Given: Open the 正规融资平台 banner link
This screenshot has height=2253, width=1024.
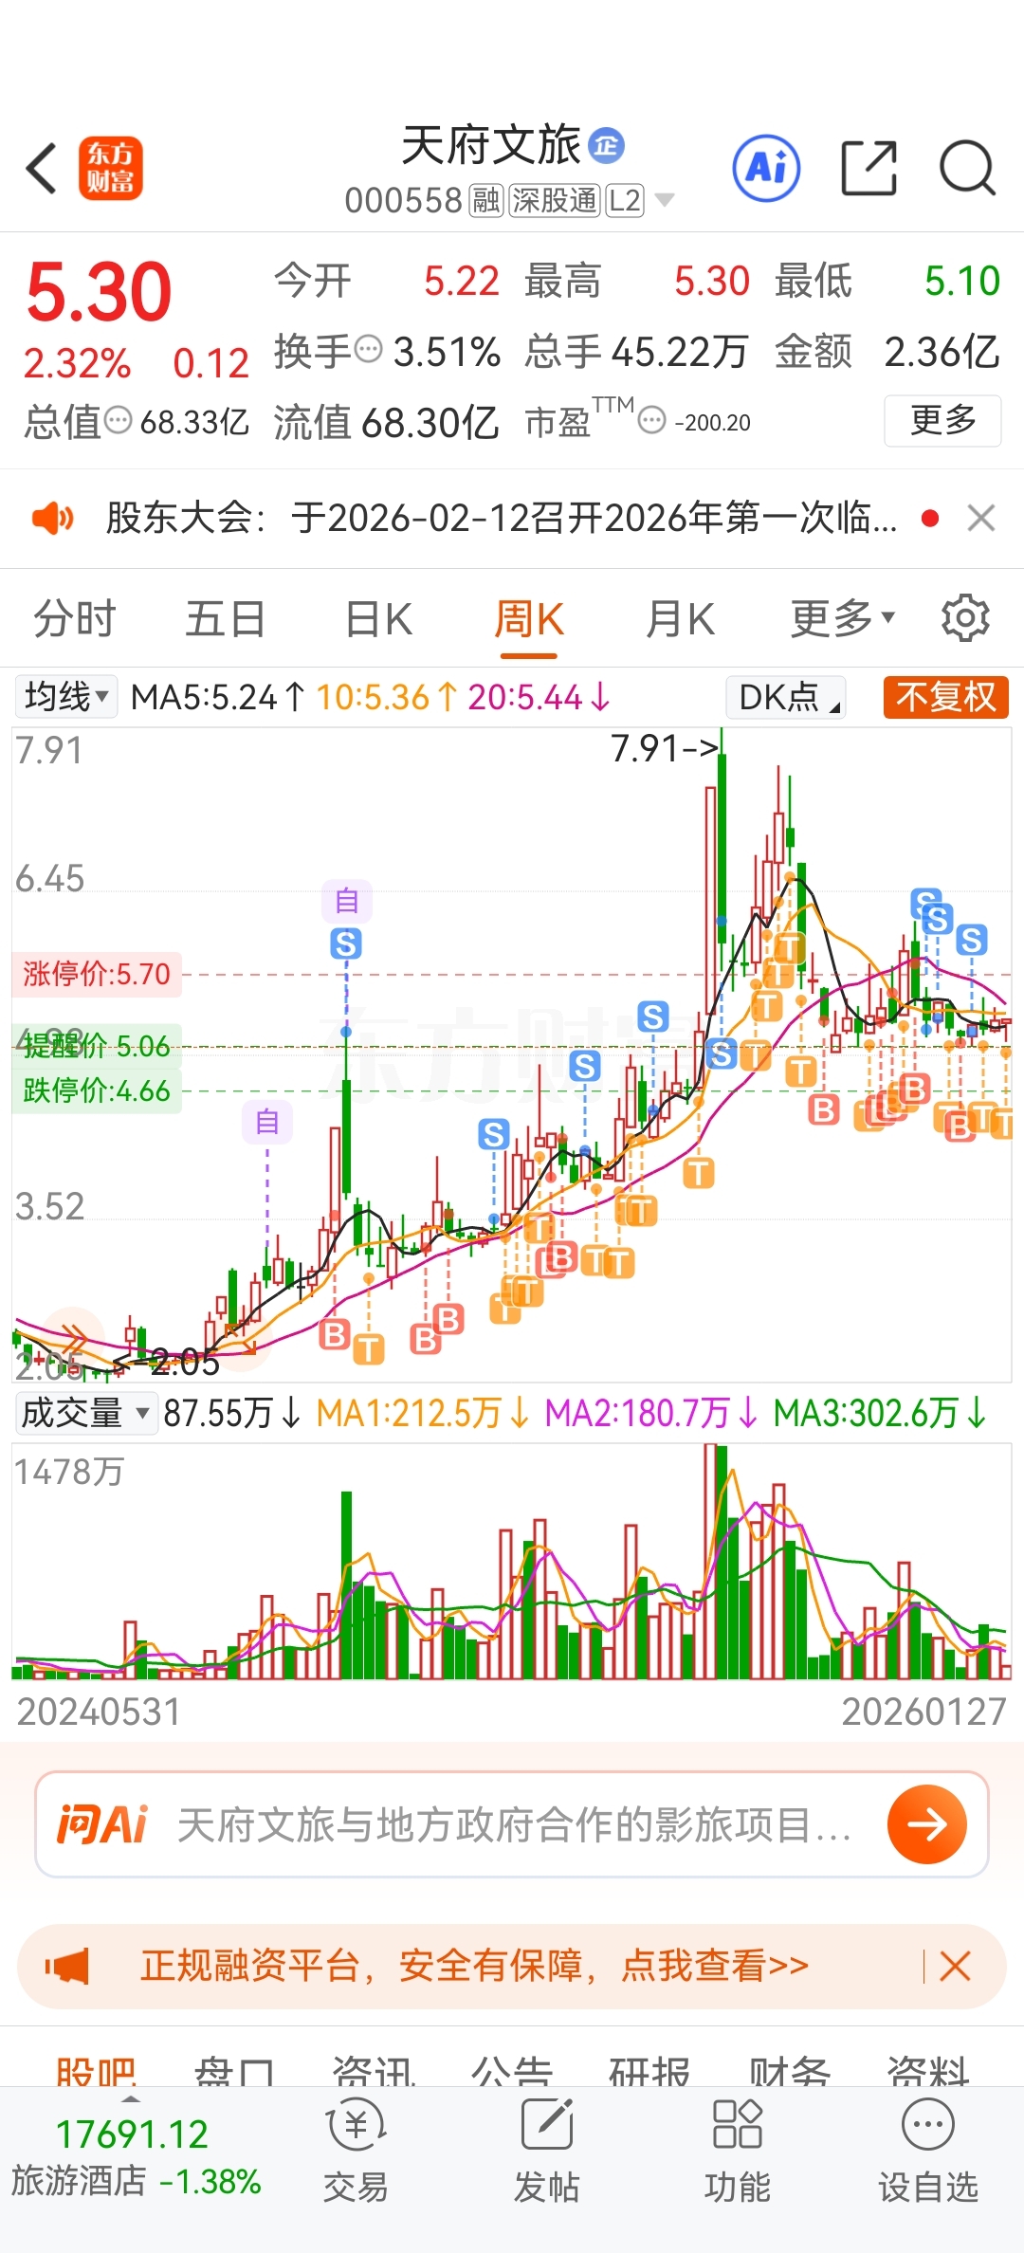Looking at the screenshot, I should (475, 1967).
